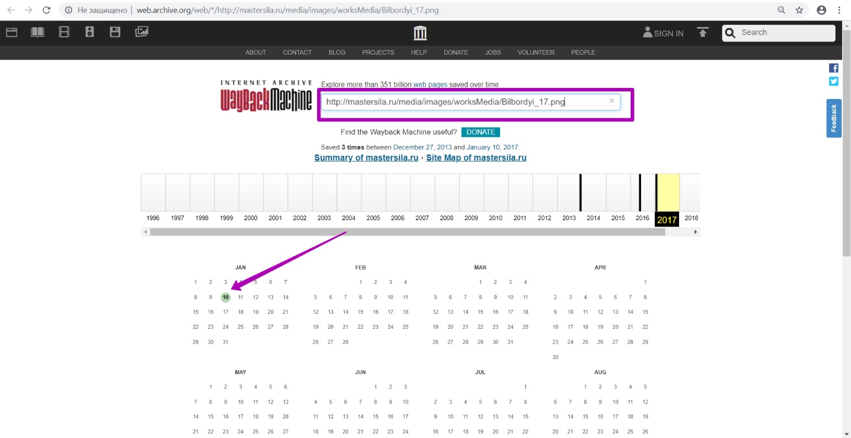
Task: Click the Upload arrow icon
Action: point(703,32)
